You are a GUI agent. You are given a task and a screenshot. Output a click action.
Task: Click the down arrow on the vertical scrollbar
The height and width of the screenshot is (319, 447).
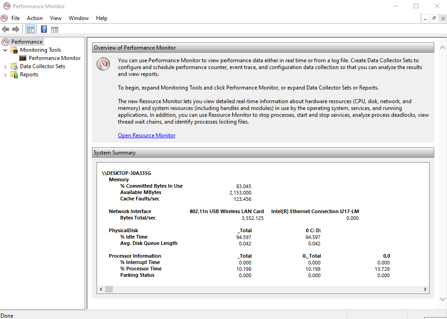[x=442, y=299]
